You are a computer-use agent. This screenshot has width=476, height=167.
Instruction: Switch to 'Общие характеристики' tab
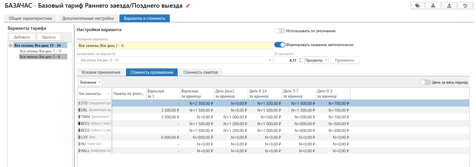coord(30,18)
